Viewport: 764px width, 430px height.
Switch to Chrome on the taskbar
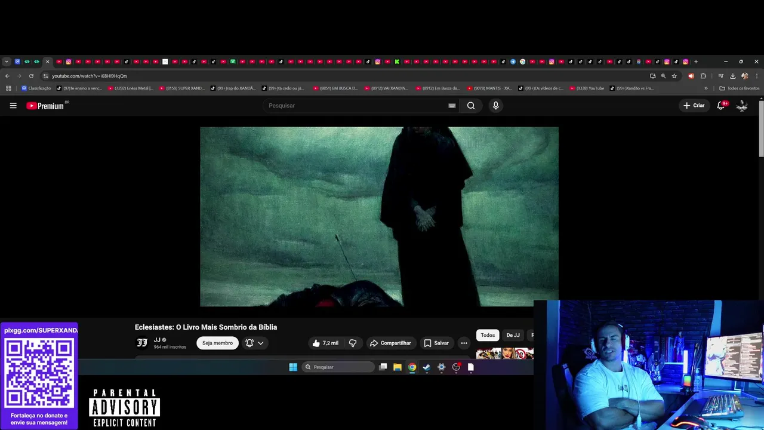pyautogui.click(x=412, y=367)
